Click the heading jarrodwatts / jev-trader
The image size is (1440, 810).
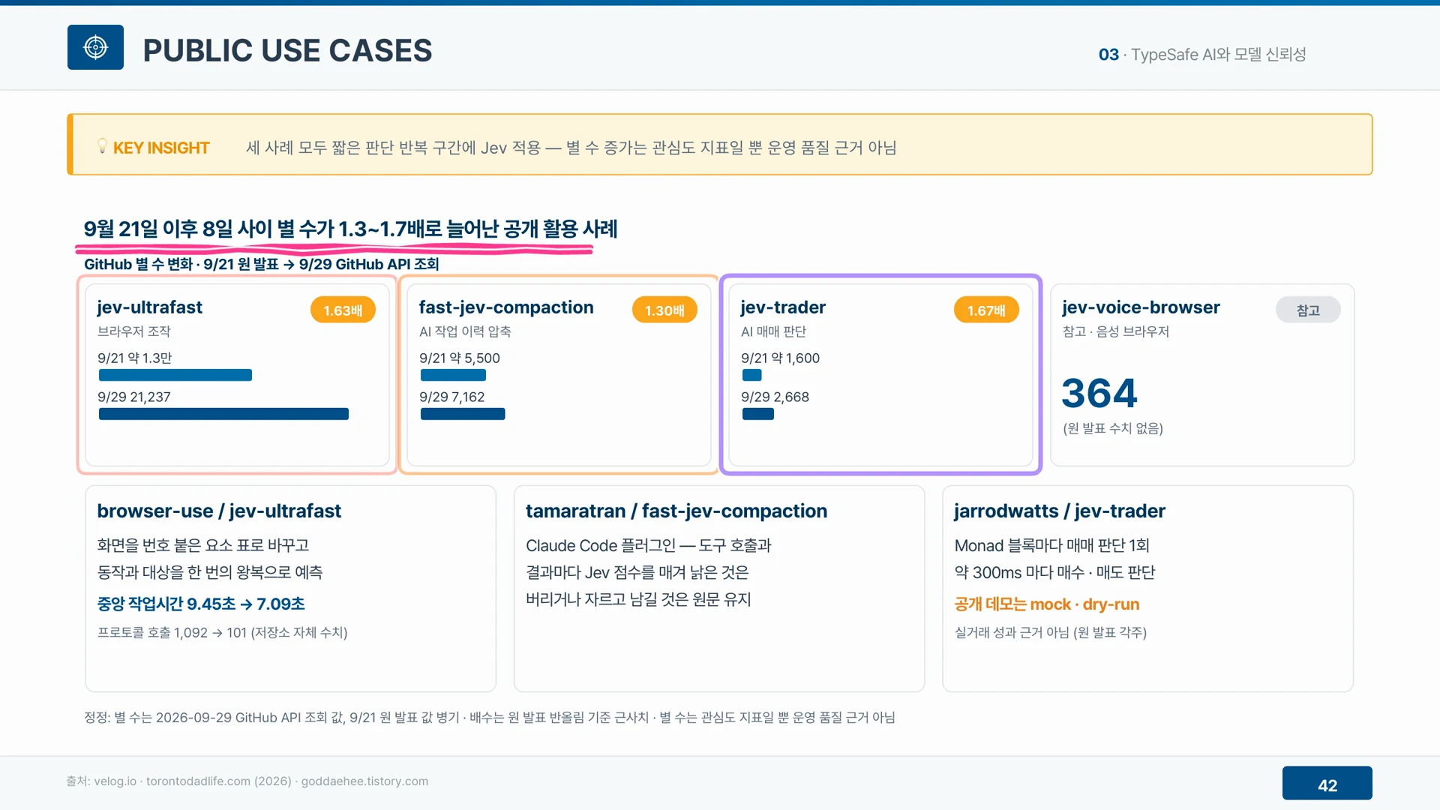click(x=1060, y=511)
